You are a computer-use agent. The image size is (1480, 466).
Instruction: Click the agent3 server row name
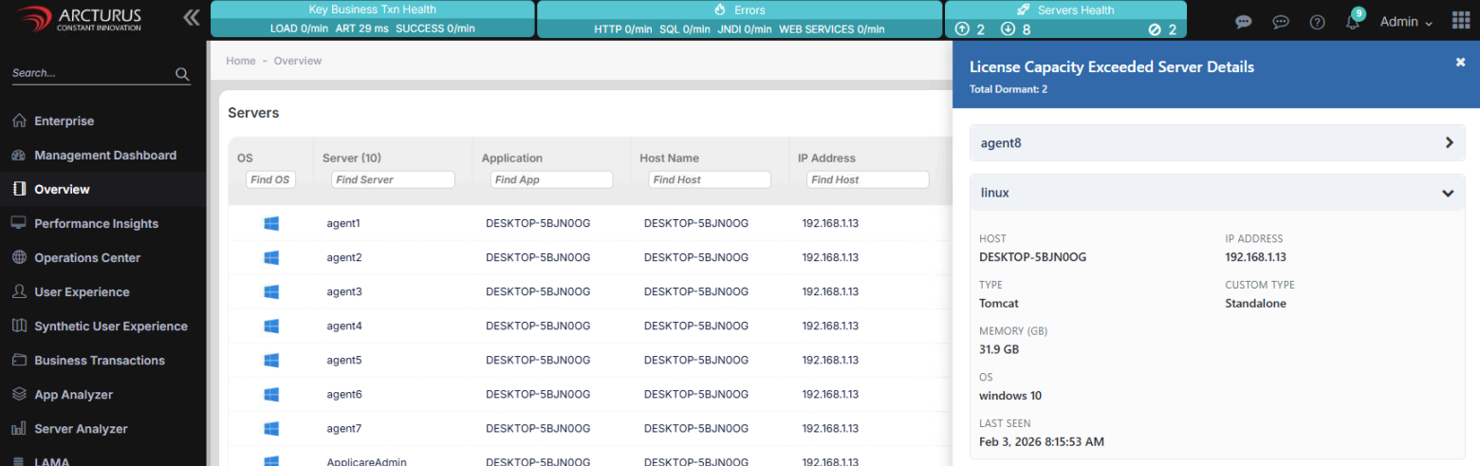[x=344, y=291]
